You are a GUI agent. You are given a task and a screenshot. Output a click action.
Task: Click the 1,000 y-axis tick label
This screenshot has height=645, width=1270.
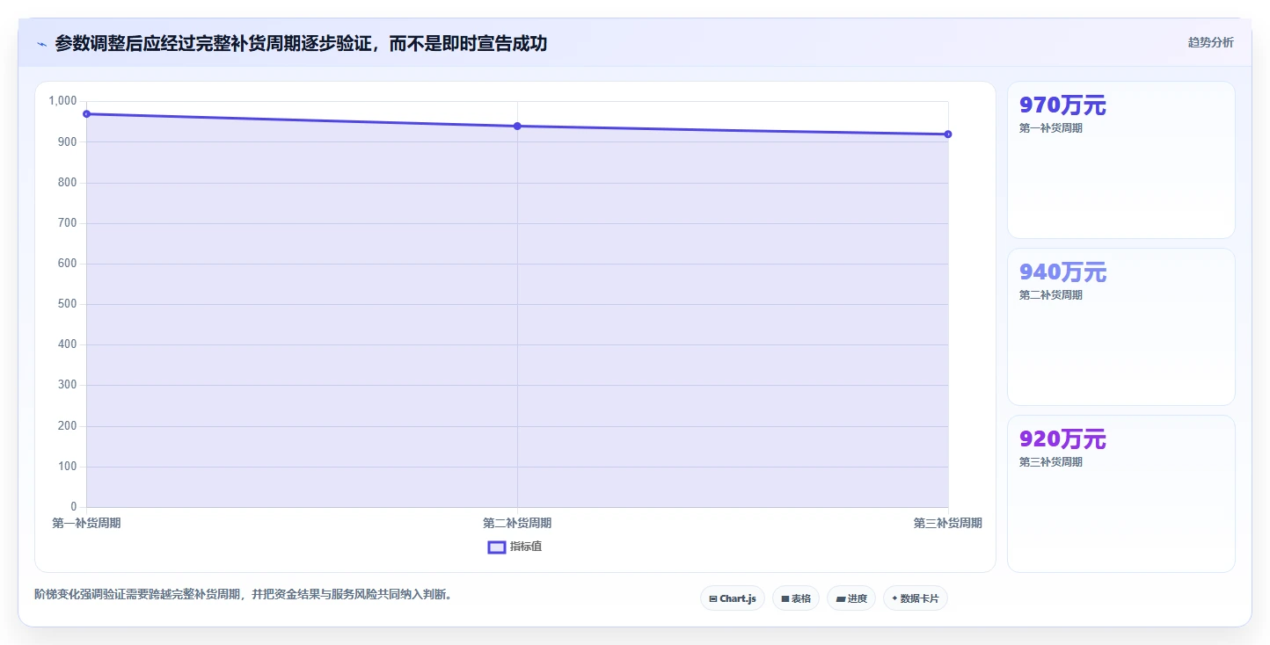(62, 101)
